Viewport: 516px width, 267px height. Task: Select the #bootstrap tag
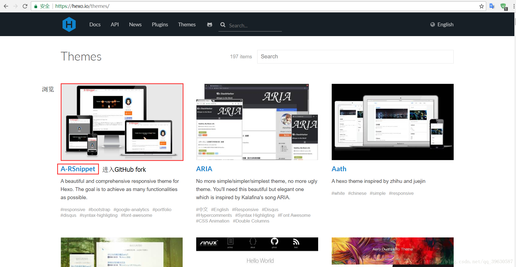tap(99, 210)
